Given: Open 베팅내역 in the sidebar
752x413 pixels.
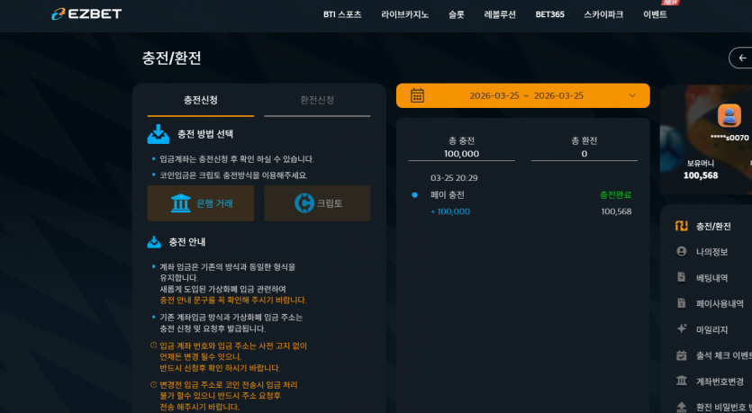Looking at the screenshot, I should [711, 277].
